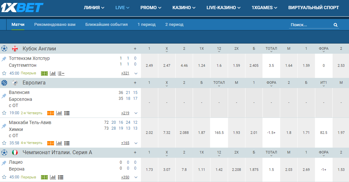The image size is (349, 182).
Task: Open the +219 more markets link
Action: click(x=125, y=113)
